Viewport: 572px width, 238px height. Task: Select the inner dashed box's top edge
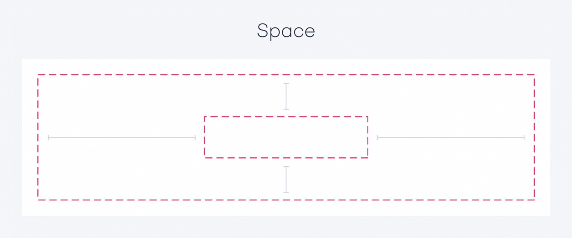(x=286, y=116)
